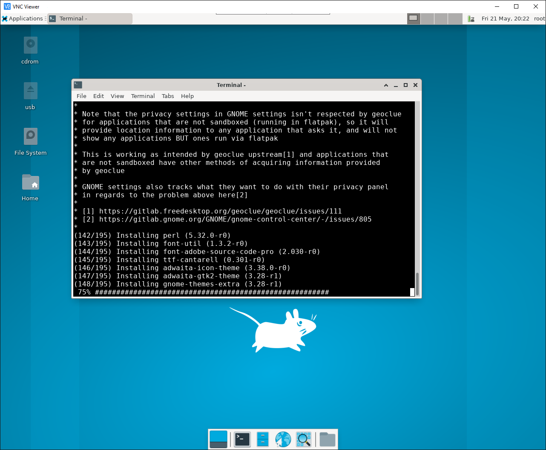
Task: Open the File System icon on the desktop
Action: point(30,136)
